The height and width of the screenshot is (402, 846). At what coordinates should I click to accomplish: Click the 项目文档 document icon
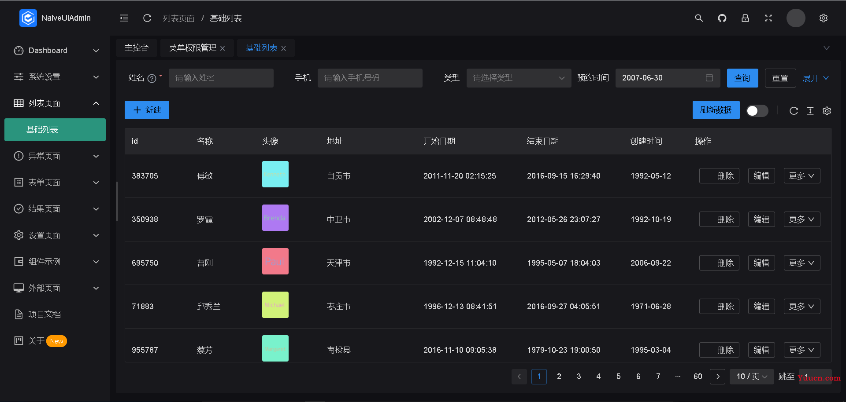pyautogui.click(x=19, y=314)
